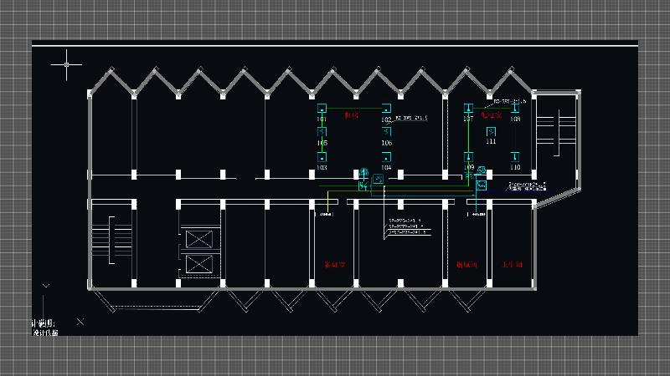Click the bottom-left red room label
This screenshot has width=670, height=376.
coord(334,264)
